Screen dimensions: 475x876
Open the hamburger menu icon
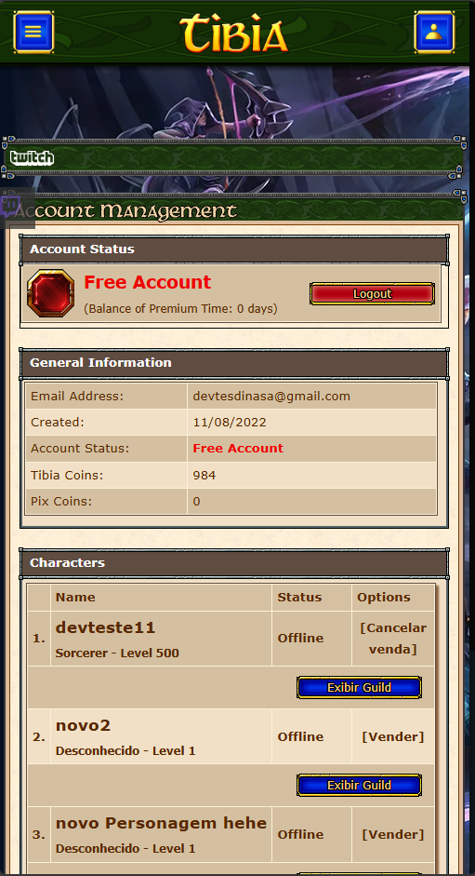click(33, 33)
